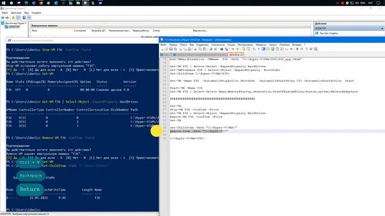The image size is (385, 216).
Task: Create new document in Notepad++ toolbar
Action: pos(162,49)
